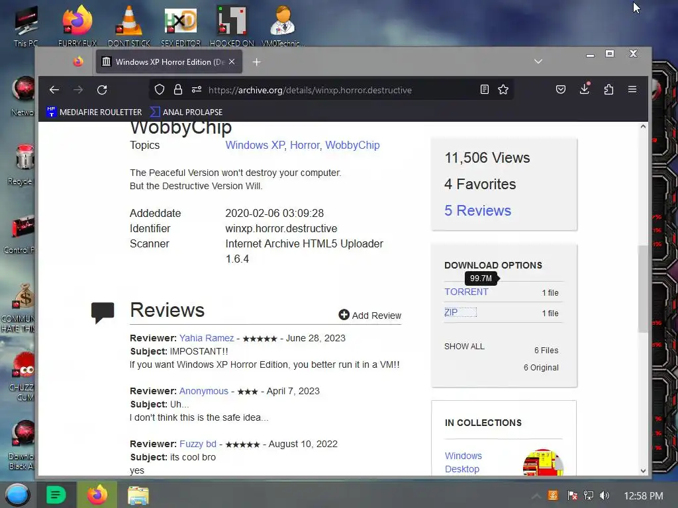Open reviewer Yahia Ramez profile
This screenshot has height=508, width=678.
pos(207,338)
